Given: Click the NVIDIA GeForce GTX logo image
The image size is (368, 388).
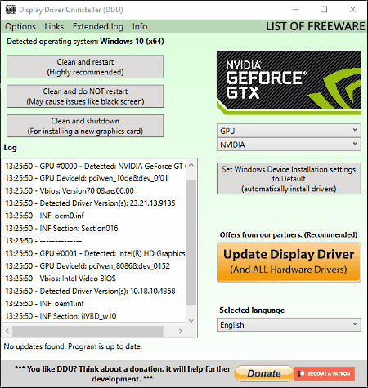Looking at the screenshot, I should [289, 83].
